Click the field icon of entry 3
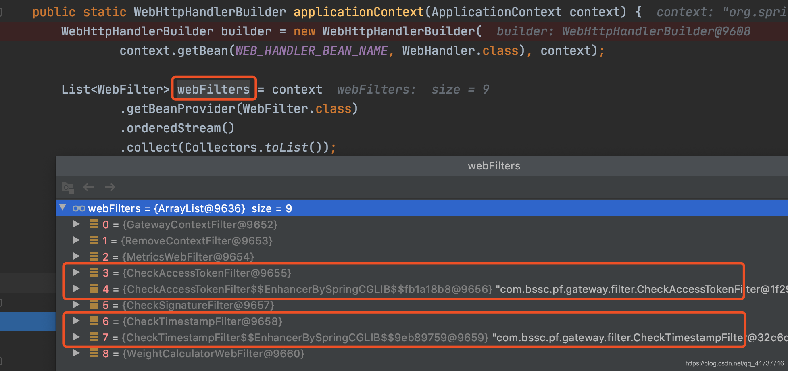 coord(94,272)
